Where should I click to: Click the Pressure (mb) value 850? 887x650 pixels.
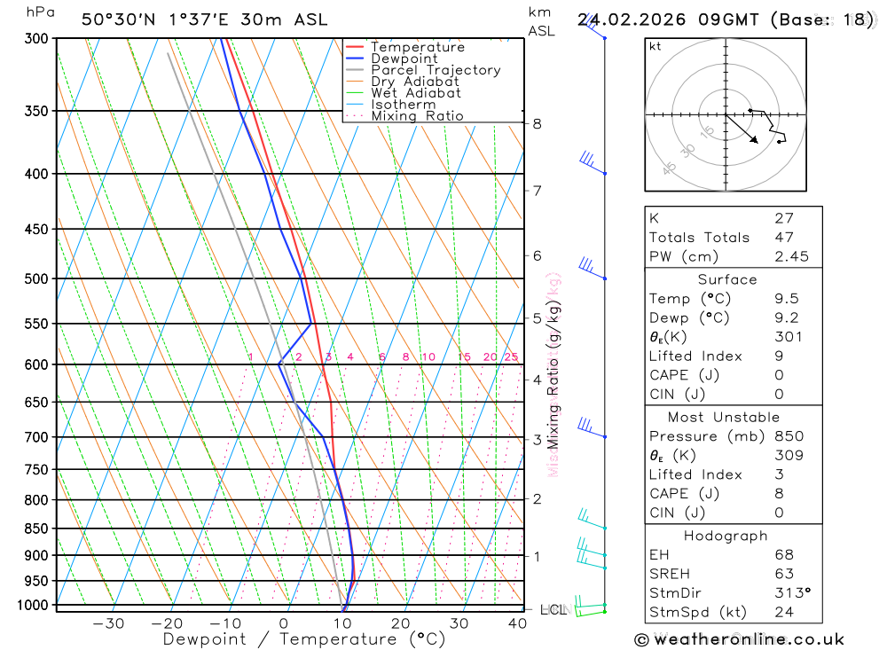point(789,436)
